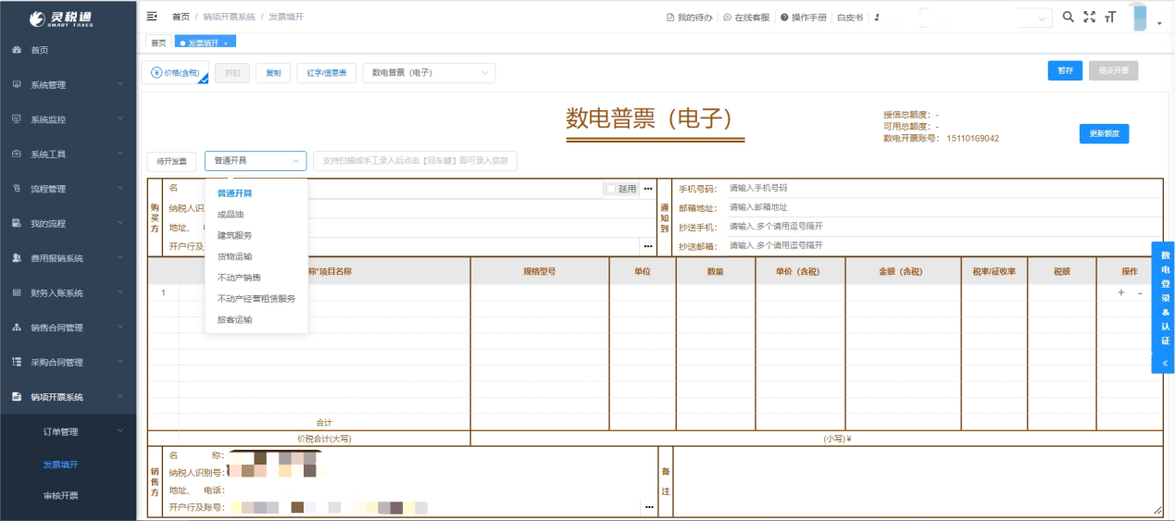Click the 备注 remarks text area
Image resolution: width=1175 pixels, height=521 pixels.
coord(918,481)
